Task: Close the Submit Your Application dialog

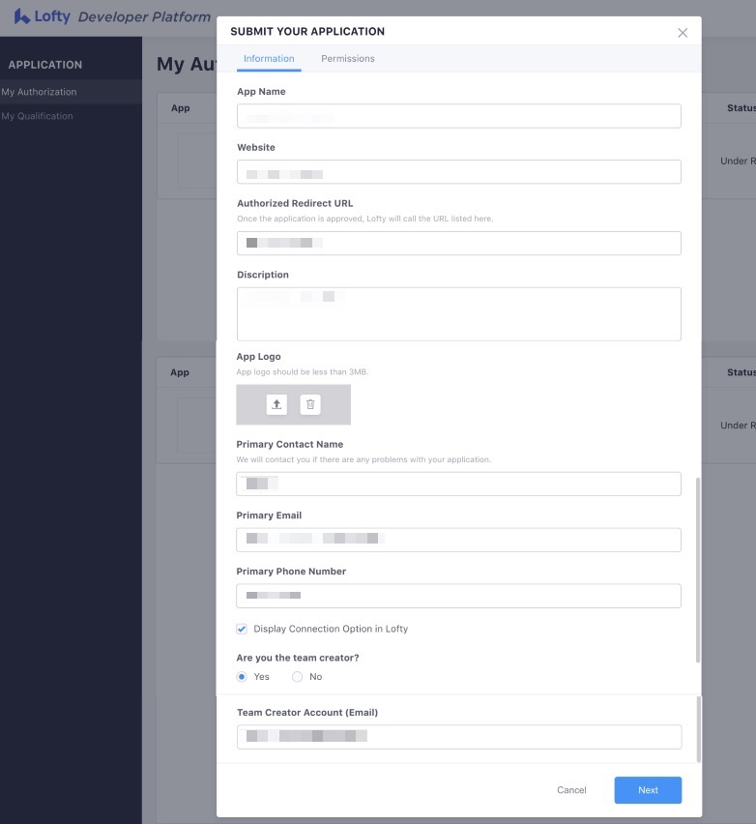Action: (x=683, y=33)
